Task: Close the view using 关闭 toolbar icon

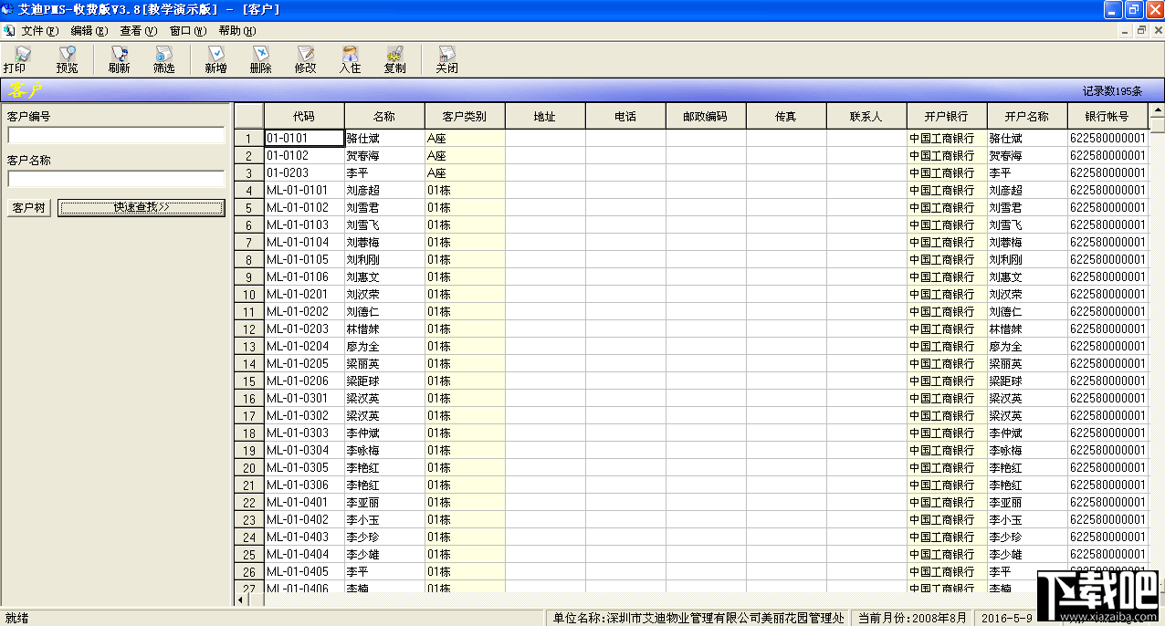Action: (446, 59)
